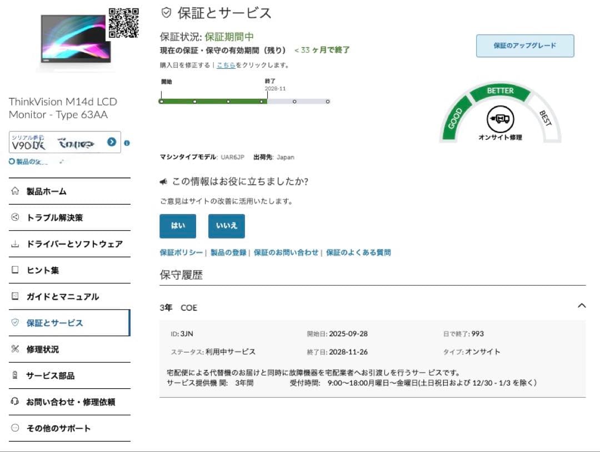
Task: Click the 保証期間中 status text
Action: (229, 37)
